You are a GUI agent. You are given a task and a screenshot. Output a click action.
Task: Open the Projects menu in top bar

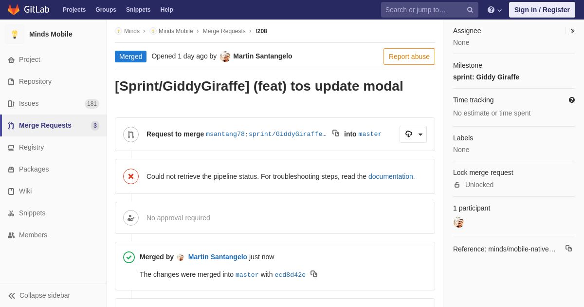coord(74,10)
